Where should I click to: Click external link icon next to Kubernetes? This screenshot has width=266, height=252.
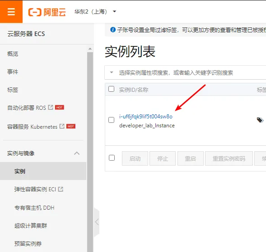(62, 126)
